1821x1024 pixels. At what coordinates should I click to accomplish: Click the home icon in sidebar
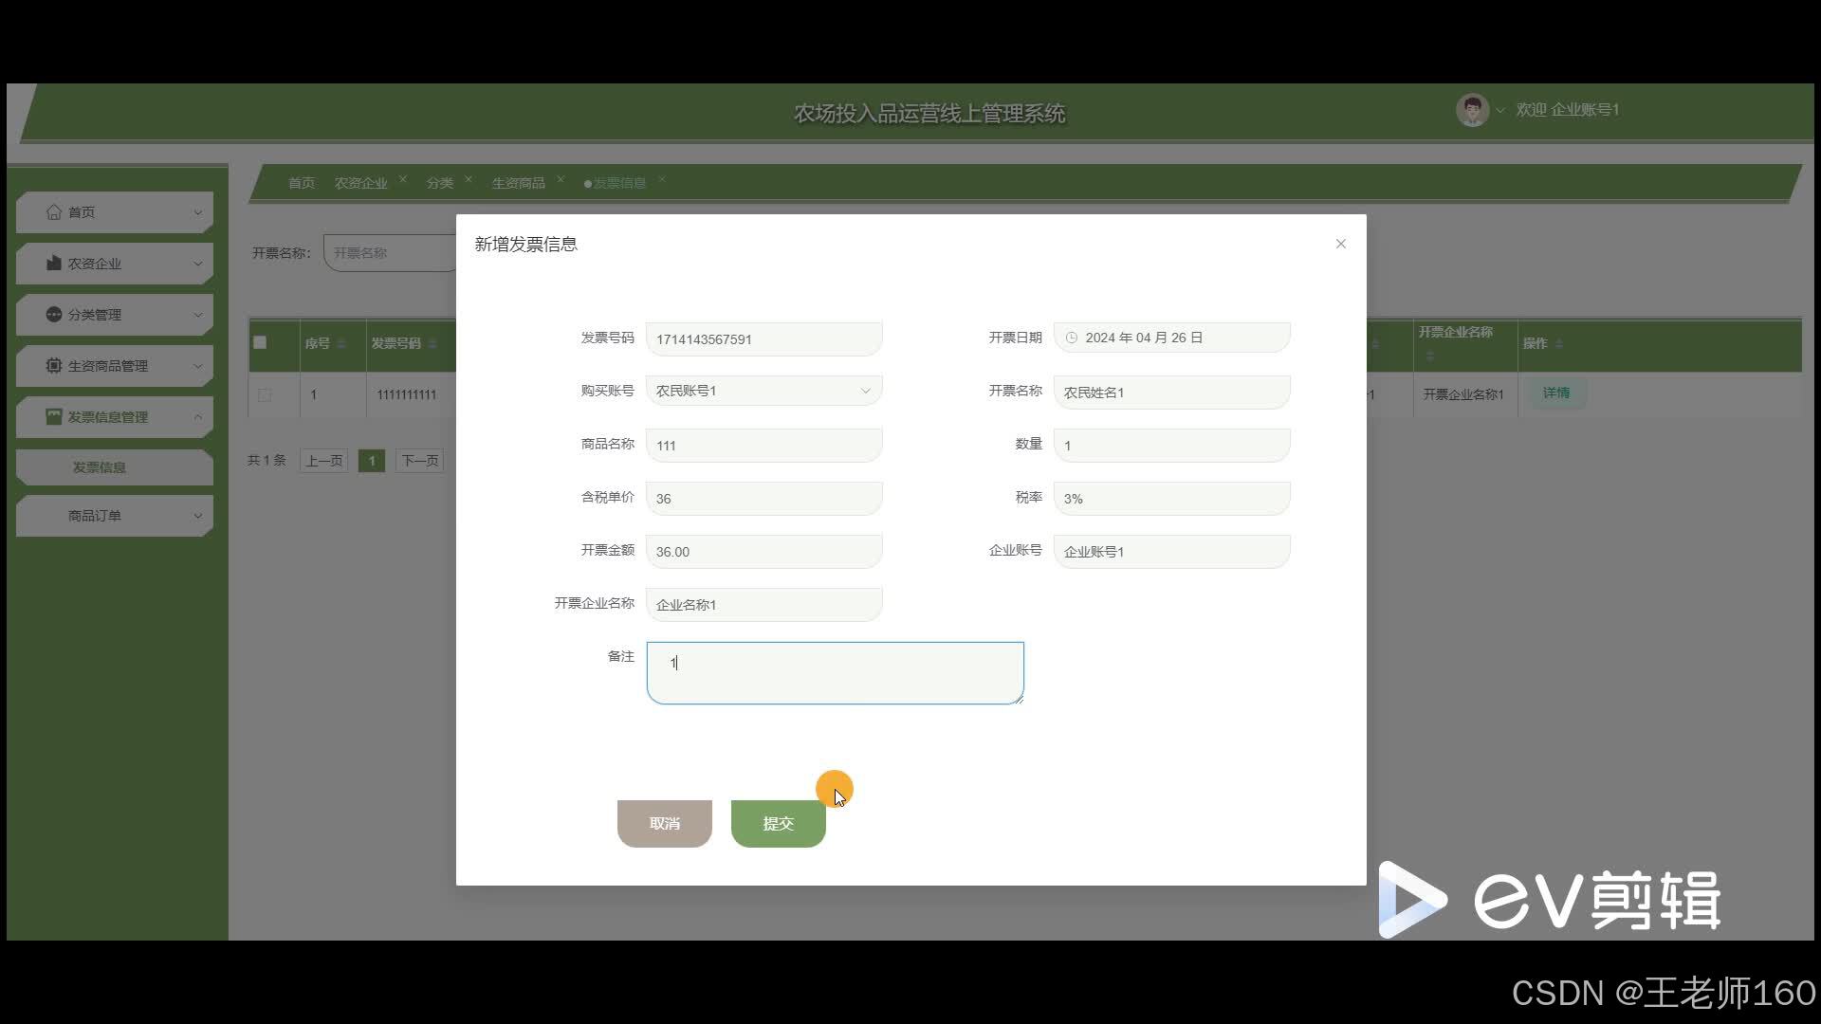coord(54,211)
